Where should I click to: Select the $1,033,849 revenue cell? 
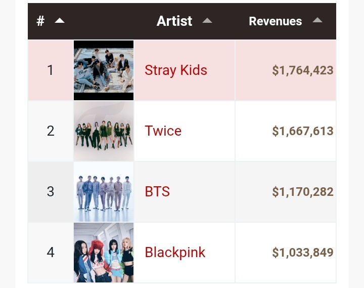point(286,253)
